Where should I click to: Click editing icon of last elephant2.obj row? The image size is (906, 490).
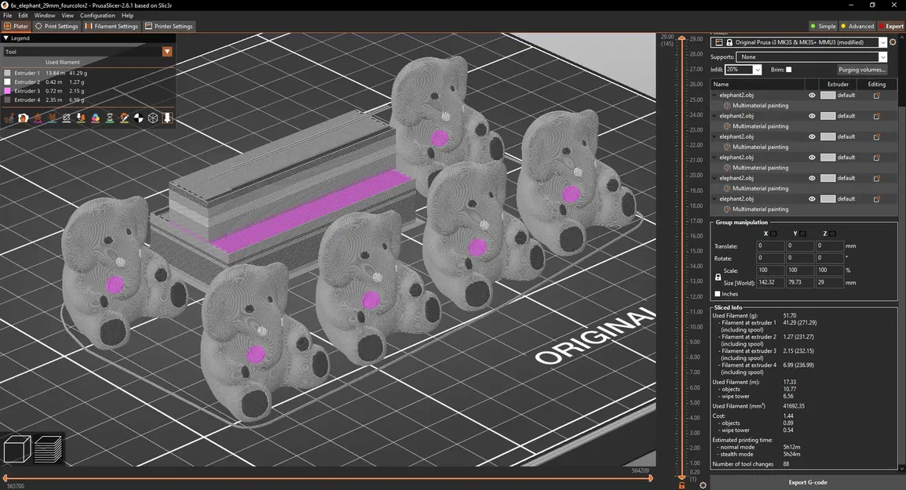pyautogui.click(x=876, y=199)
